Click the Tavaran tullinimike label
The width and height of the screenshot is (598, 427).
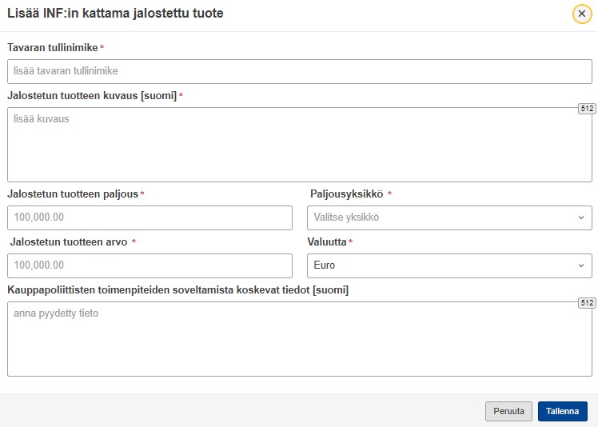click(53, 48)
